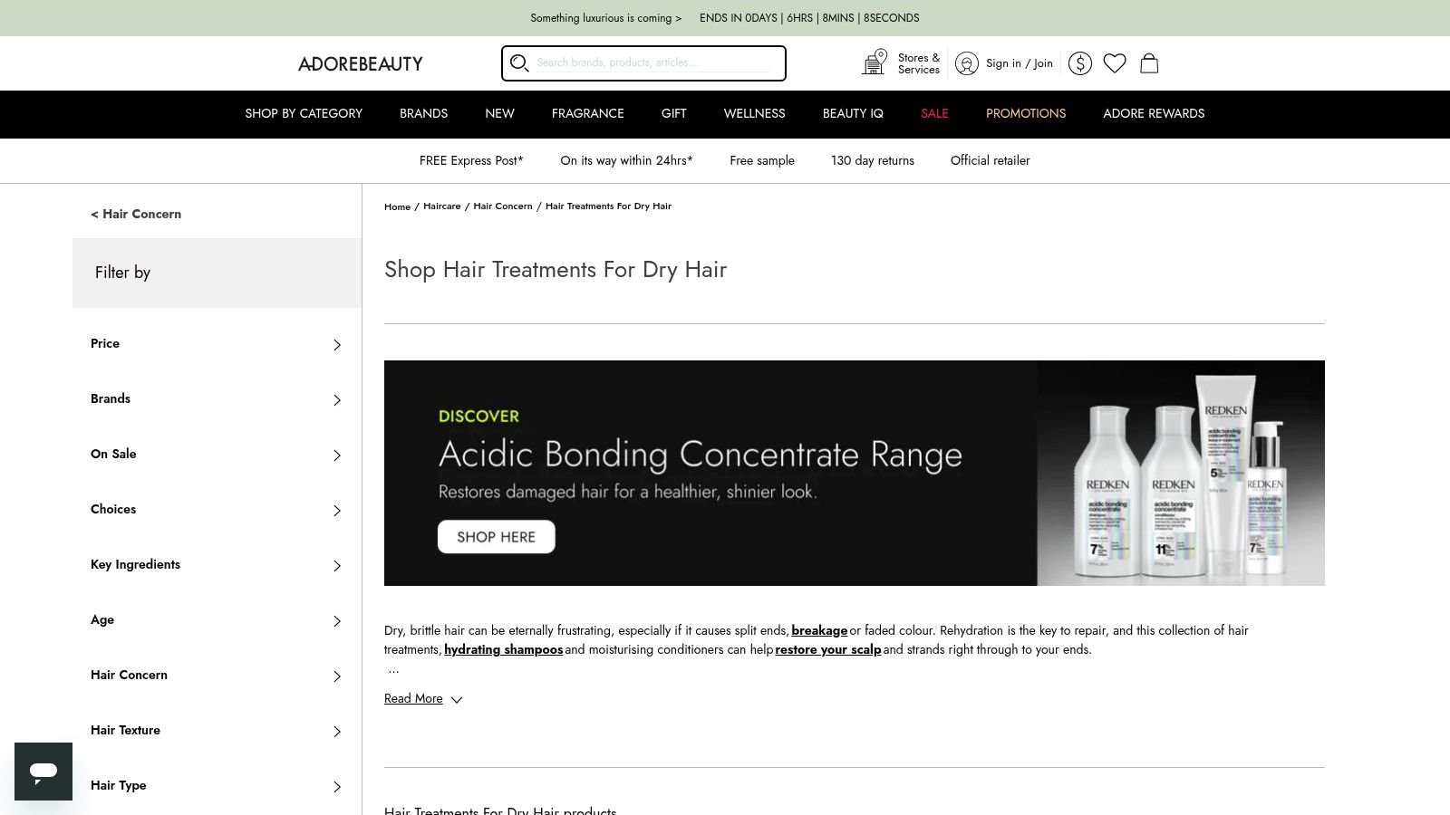Image resolution: width=1450 pixels, height=815 pixels.
Task: Open the wishlist heart icon
Action: [1115, 63]
